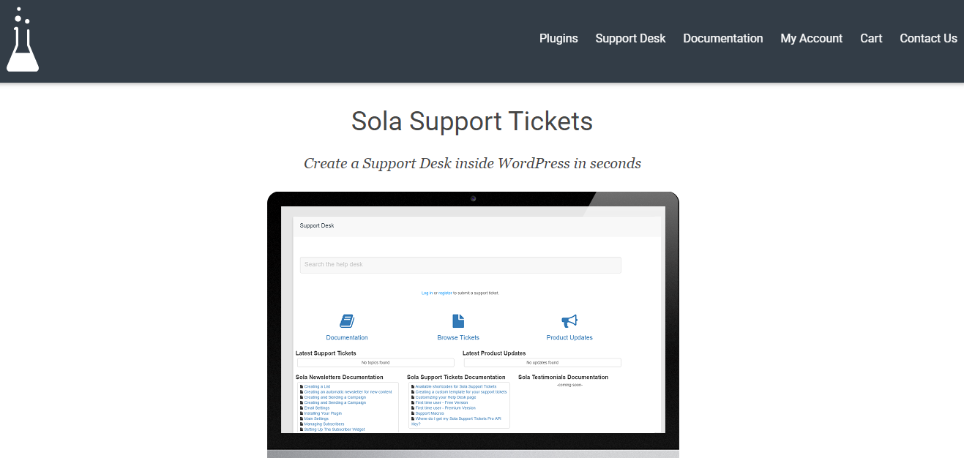964x458 pixels.
Task: Click the 'register' link
Action: [445, 293]
